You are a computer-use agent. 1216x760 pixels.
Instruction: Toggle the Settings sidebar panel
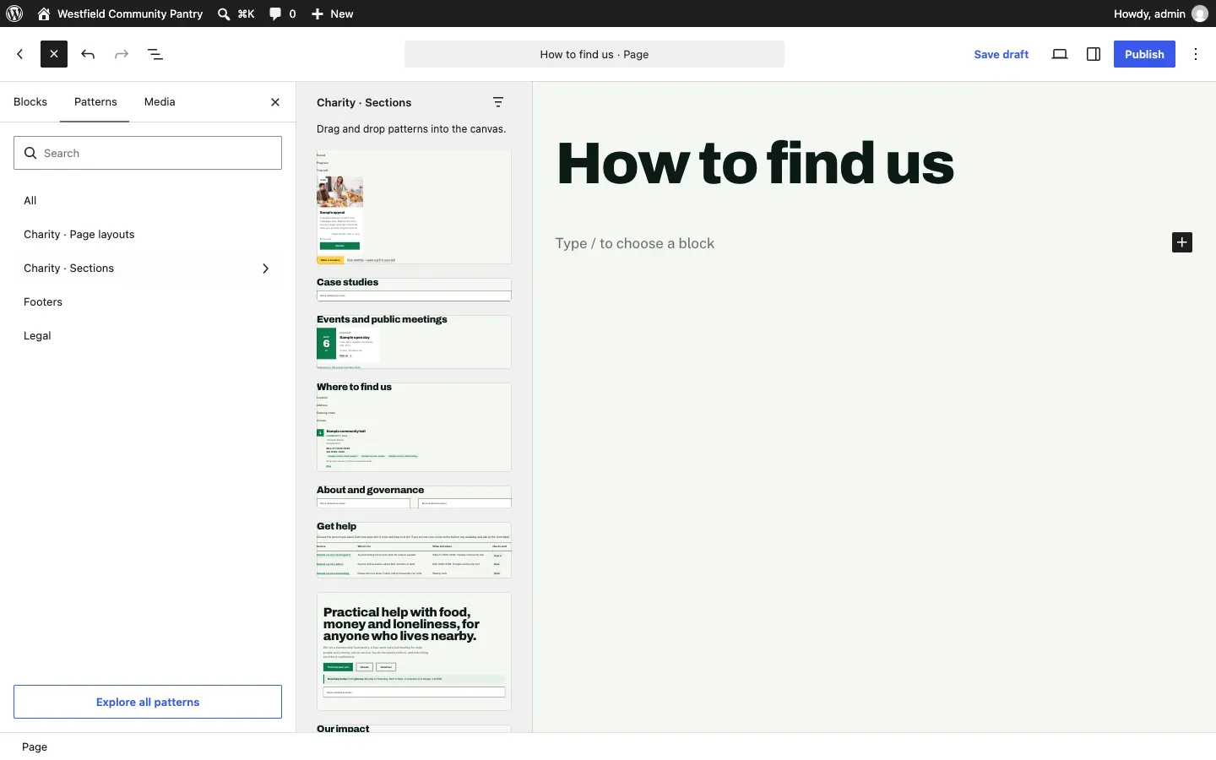1094,55
